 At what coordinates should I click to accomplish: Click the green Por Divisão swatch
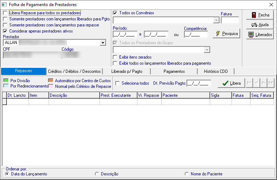click(x=6, y=80)
